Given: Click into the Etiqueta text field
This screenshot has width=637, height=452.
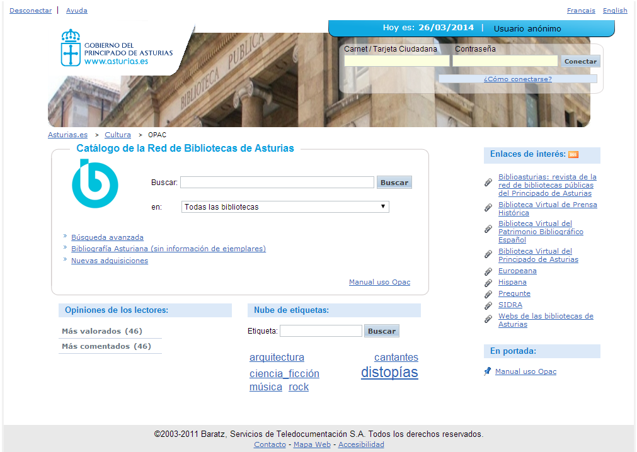Looking at the screenshot, I should tap(321, 331).
